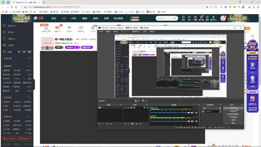Open source properties gear in Sources panel
Viewport: 261px width, 147px height.
tap(132, 124)
